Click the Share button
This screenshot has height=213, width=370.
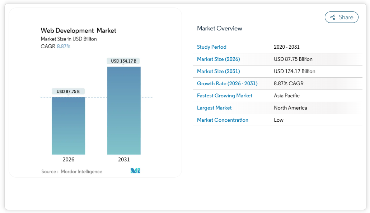click(x=341, y=17)
